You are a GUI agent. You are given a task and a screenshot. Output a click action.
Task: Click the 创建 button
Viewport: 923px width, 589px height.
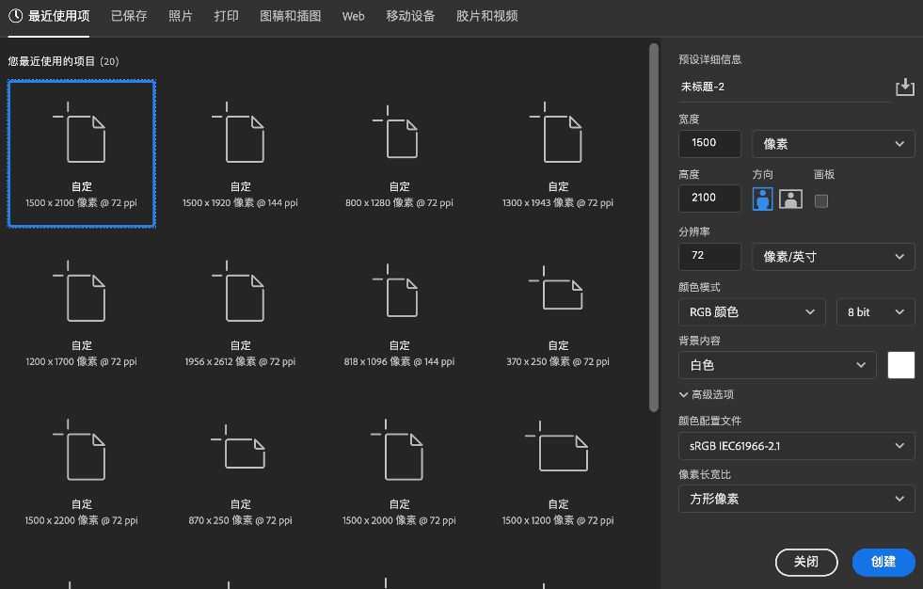[x=883, y=562]
